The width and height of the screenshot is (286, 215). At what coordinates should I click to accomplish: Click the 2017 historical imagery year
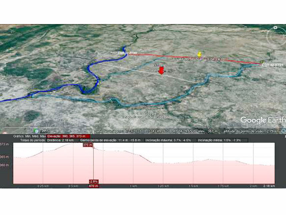[45, 131]
